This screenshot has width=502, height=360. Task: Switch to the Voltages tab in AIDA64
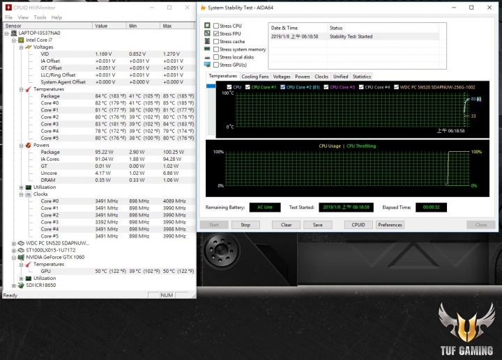(x=282, y=77)
